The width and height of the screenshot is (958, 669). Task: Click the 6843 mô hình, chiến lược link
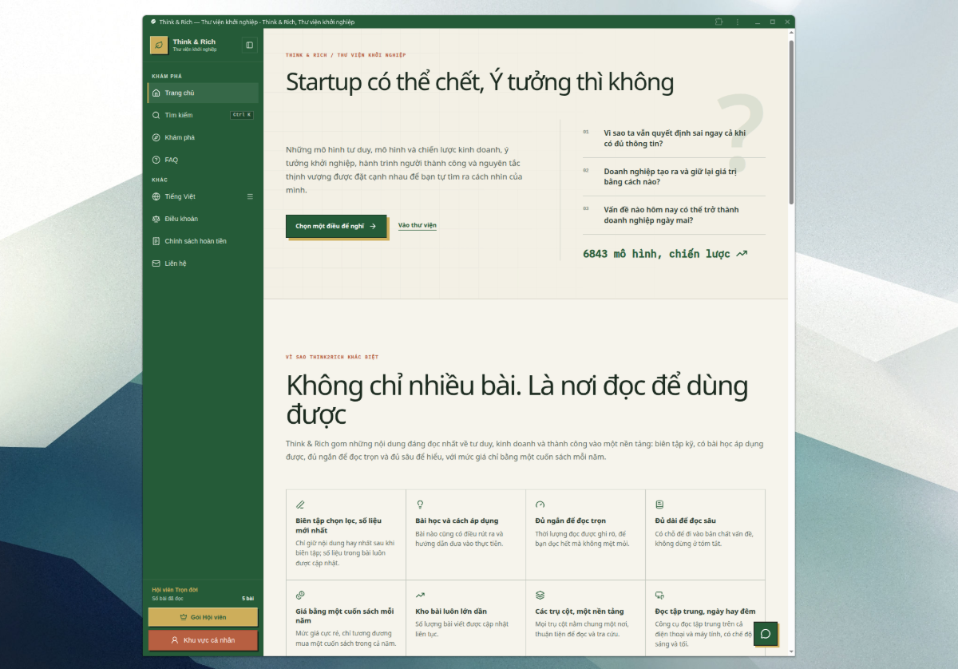tap(665, 254)
